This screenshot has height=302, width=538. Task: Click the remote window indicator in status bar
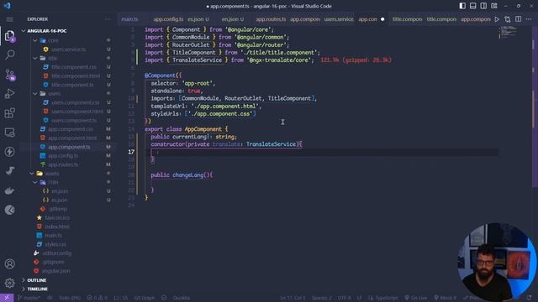coord(7,298)
